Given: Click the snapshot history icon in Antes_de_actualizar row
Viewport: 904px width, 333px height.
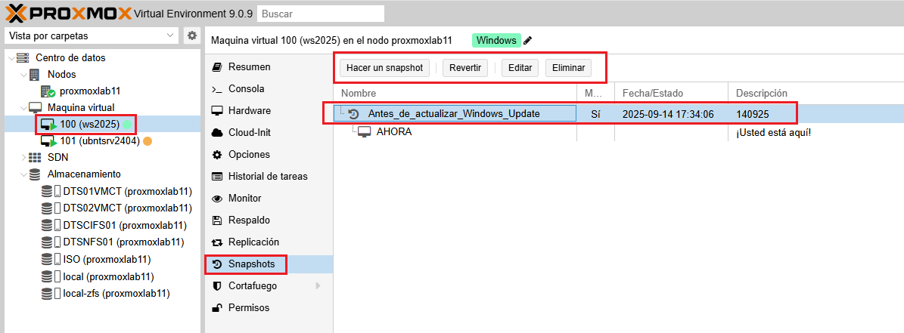Looking at the screenshot, I should [355, 114].
